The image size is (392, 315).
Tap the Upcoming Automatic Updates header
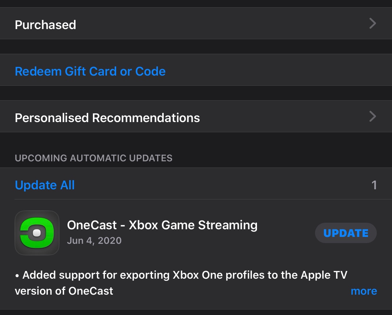(94, 158)
